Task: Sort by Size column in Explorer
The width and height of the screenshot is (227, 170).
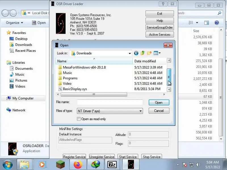Action: pos(196,31)
